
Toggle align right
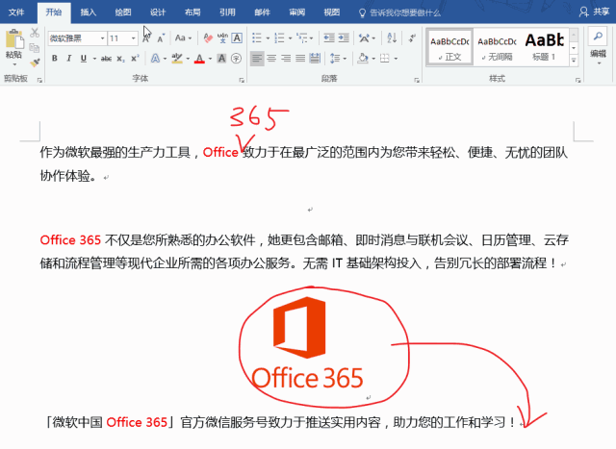[x=286, y=59]
